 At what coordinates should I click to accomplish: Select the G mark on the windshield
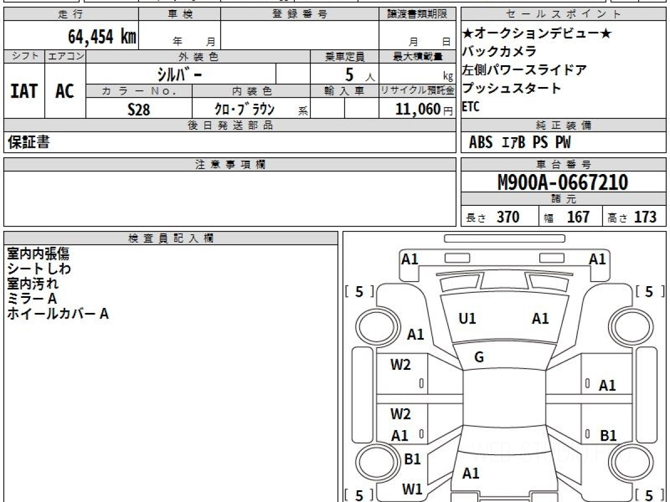[x=479, y=358]
